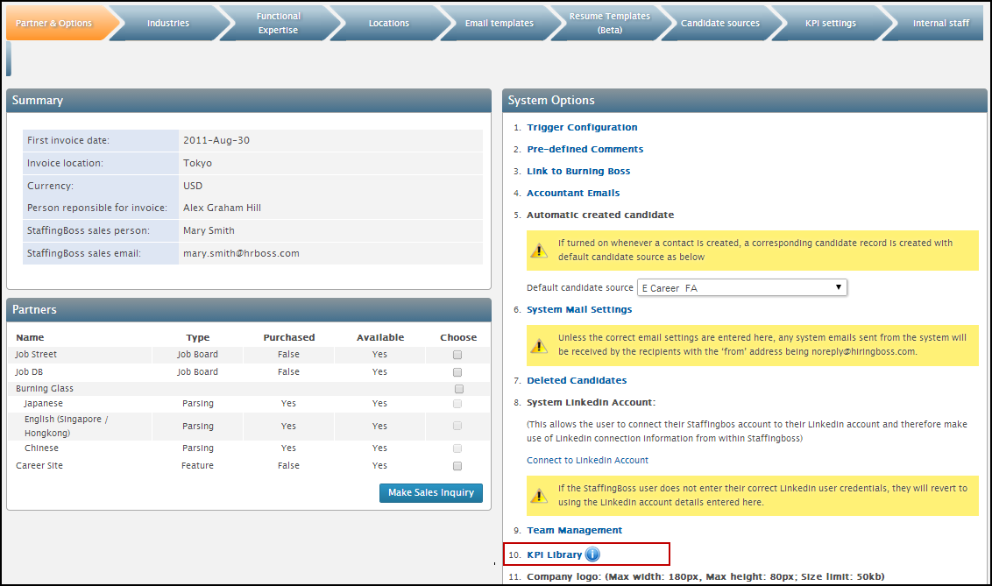The width and height of the screenshot is (992, 586).
Task: Select the Job Street partner name
Action: pos(36,355)
